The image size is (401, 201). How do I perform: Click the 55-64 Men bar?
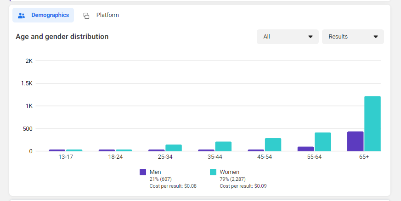[x=305, y=149]
